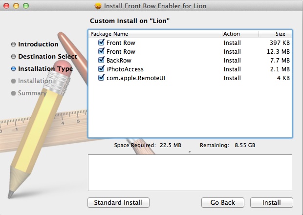Click the Installation Type step
303x215 pixels.
[45, 69]
